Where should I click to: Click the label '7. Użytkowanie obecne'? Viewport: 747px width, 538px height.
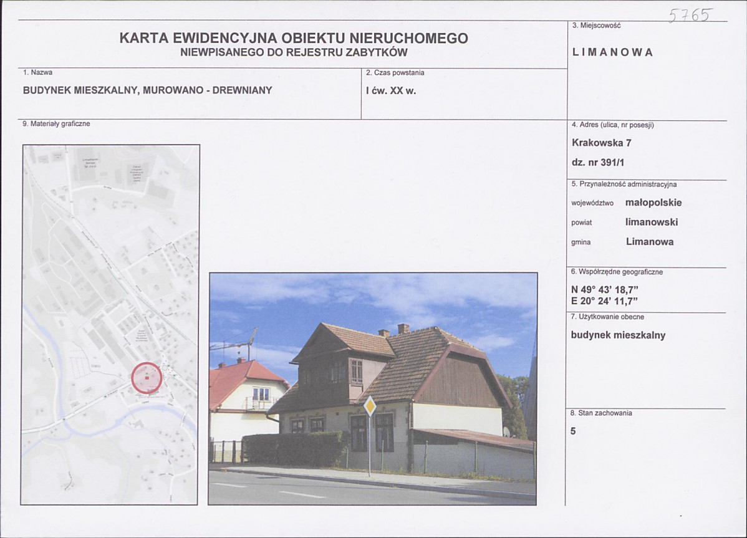tap(607, 317)
